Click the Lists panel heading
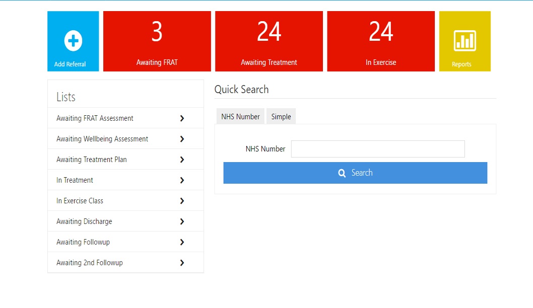The width and height of the screenshot is (533, 308). point(66,97)
